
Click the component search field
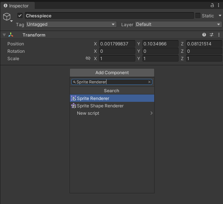112,82
